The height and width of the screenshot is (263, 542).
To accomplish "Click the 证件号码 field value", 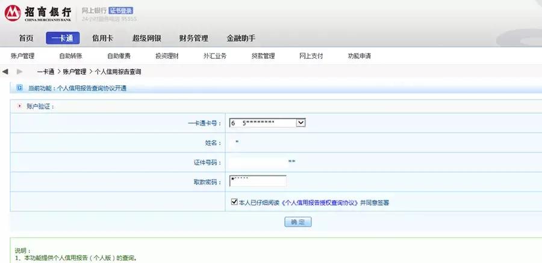I will click(262, 162).
